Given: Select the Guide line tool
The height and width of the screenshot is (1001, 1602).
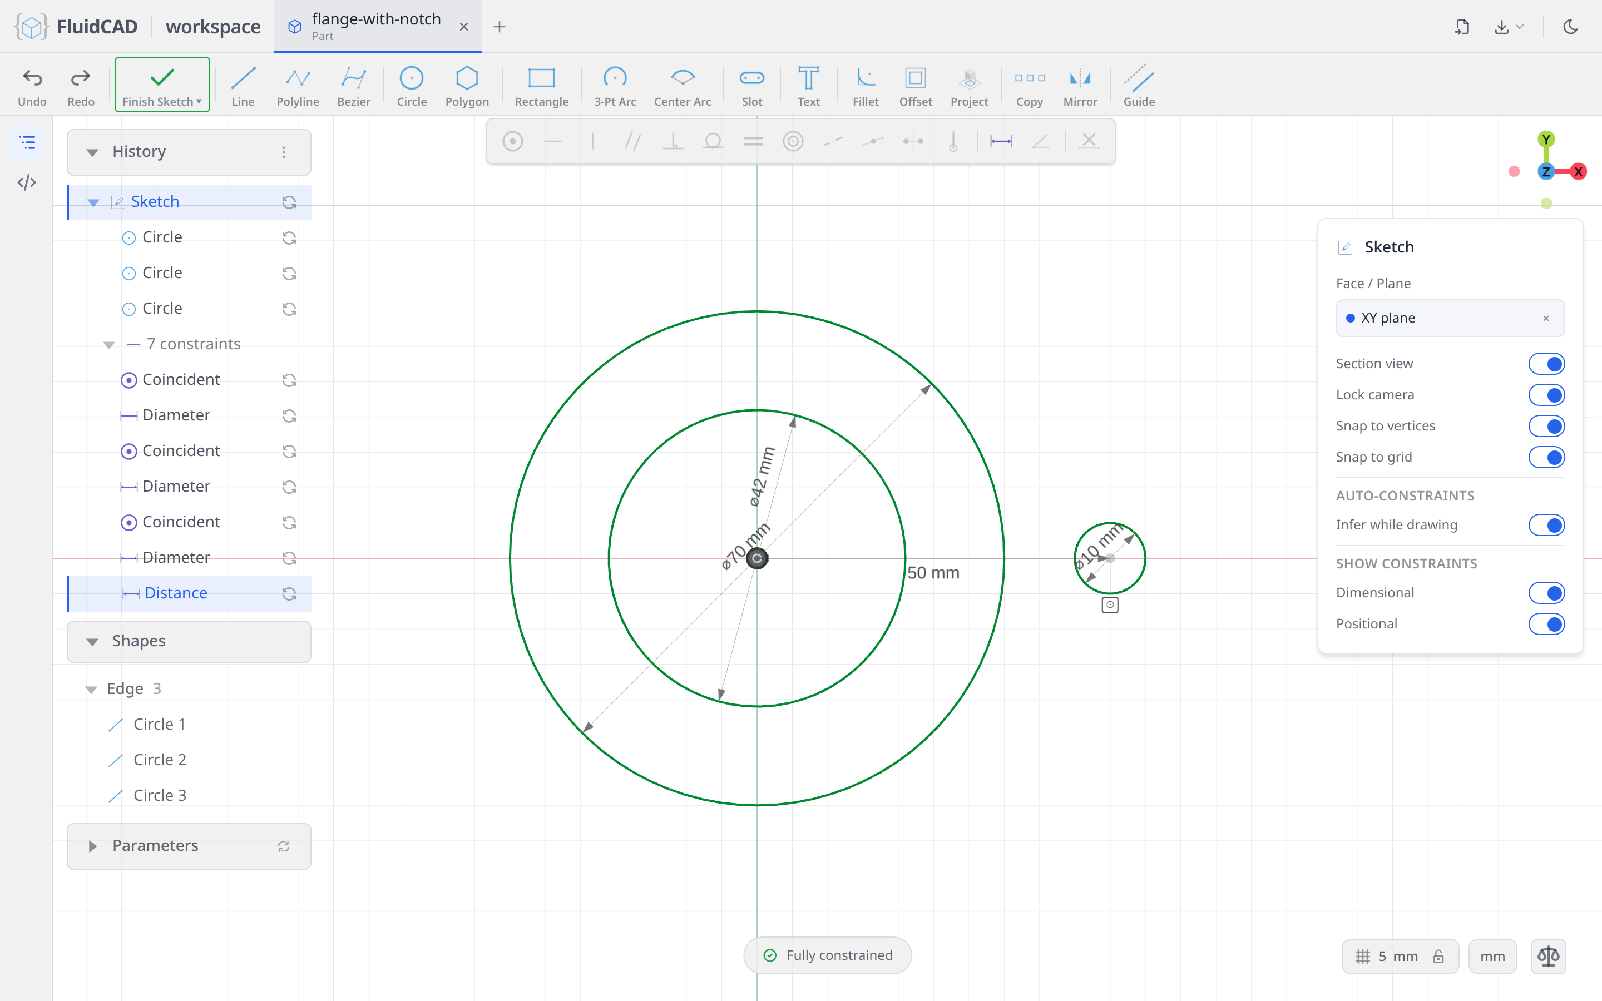Looking at the screenshot, I should pyautogui.click(x=1139, y=86).
